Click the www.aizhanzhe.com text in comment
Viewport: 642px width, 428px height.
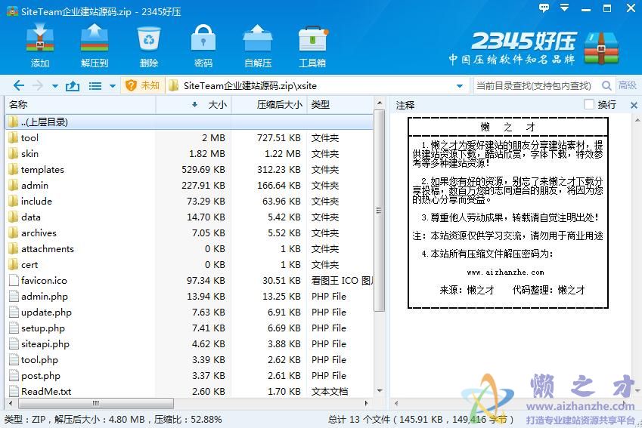(x=505, y=273)
